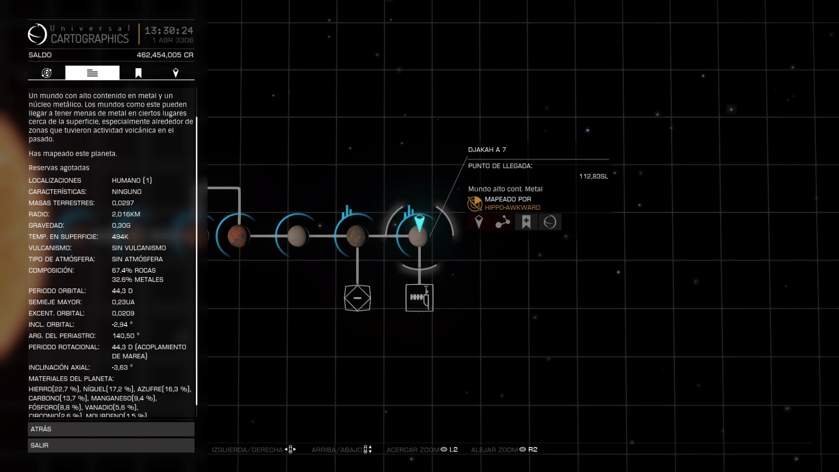This screenshot has height=472, width=839.
Task: Open the system overview tab icon
Action: point(47,73)
